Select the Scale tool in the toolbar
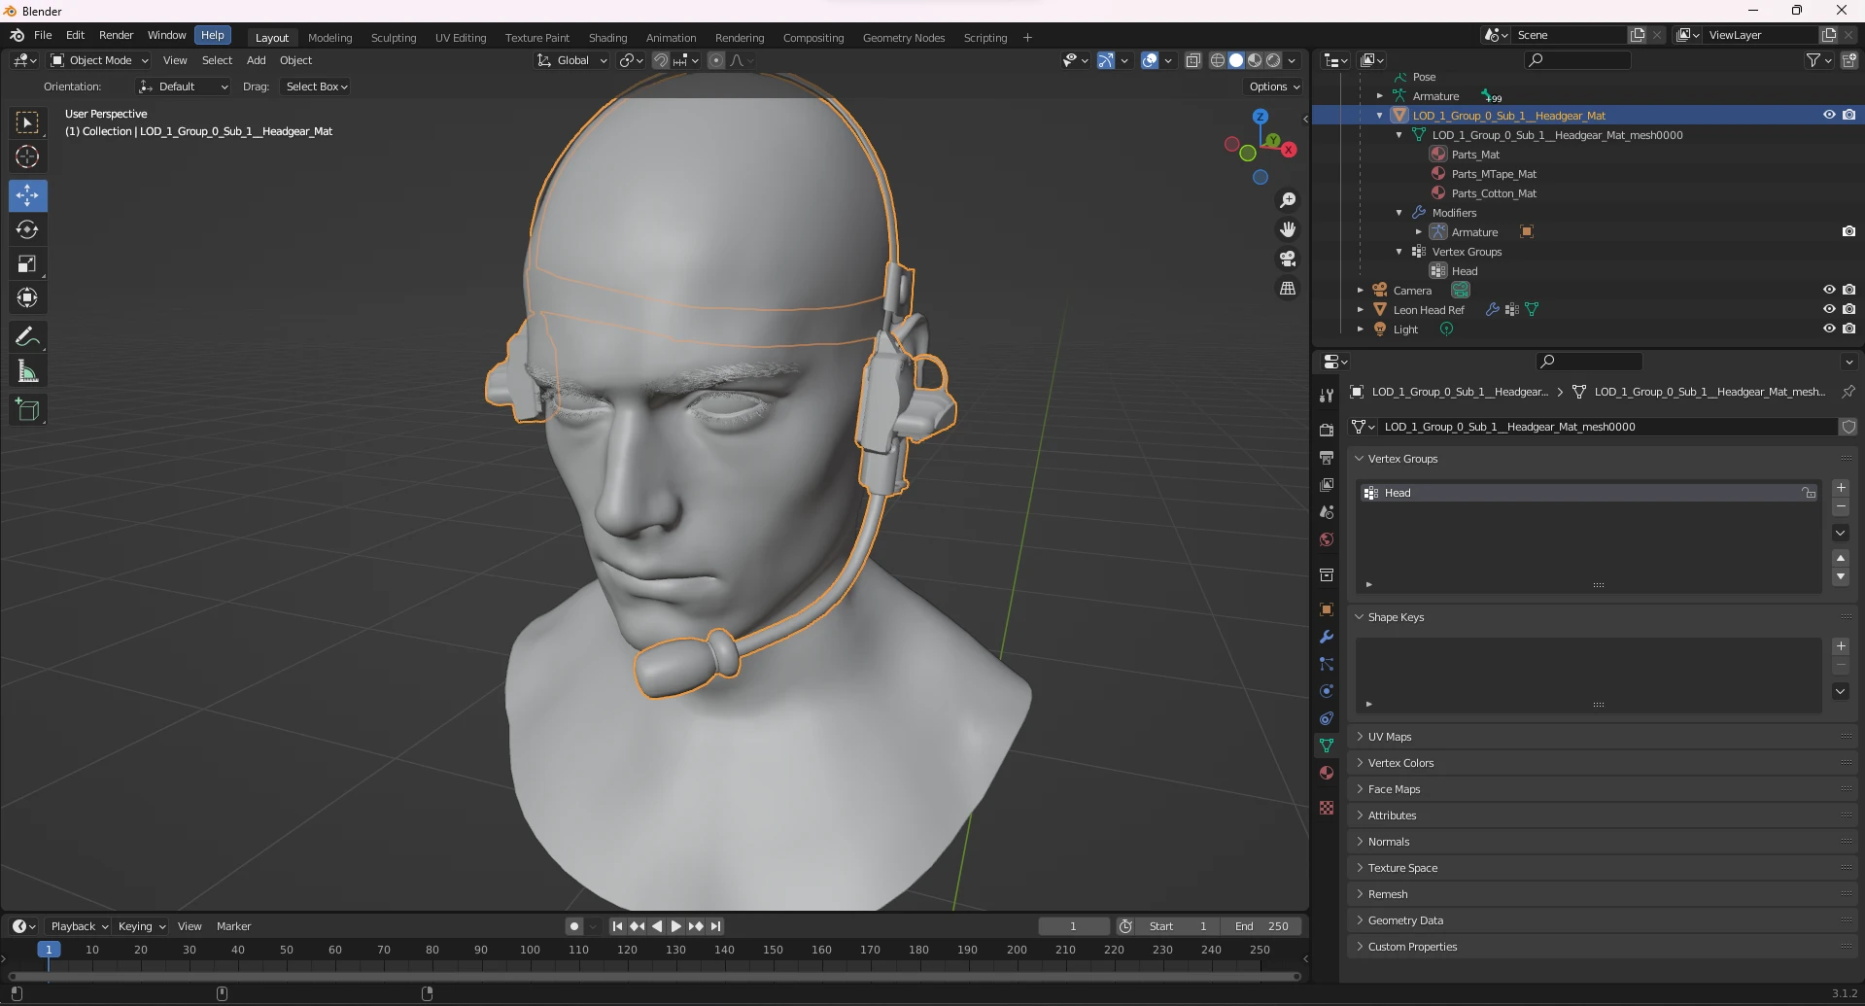Viewport: 1865px width, 1006px height. (27, 264)
